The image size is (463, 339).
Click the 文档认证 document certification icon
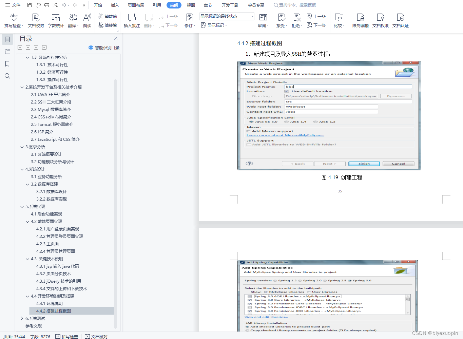[x=401, y=20]
